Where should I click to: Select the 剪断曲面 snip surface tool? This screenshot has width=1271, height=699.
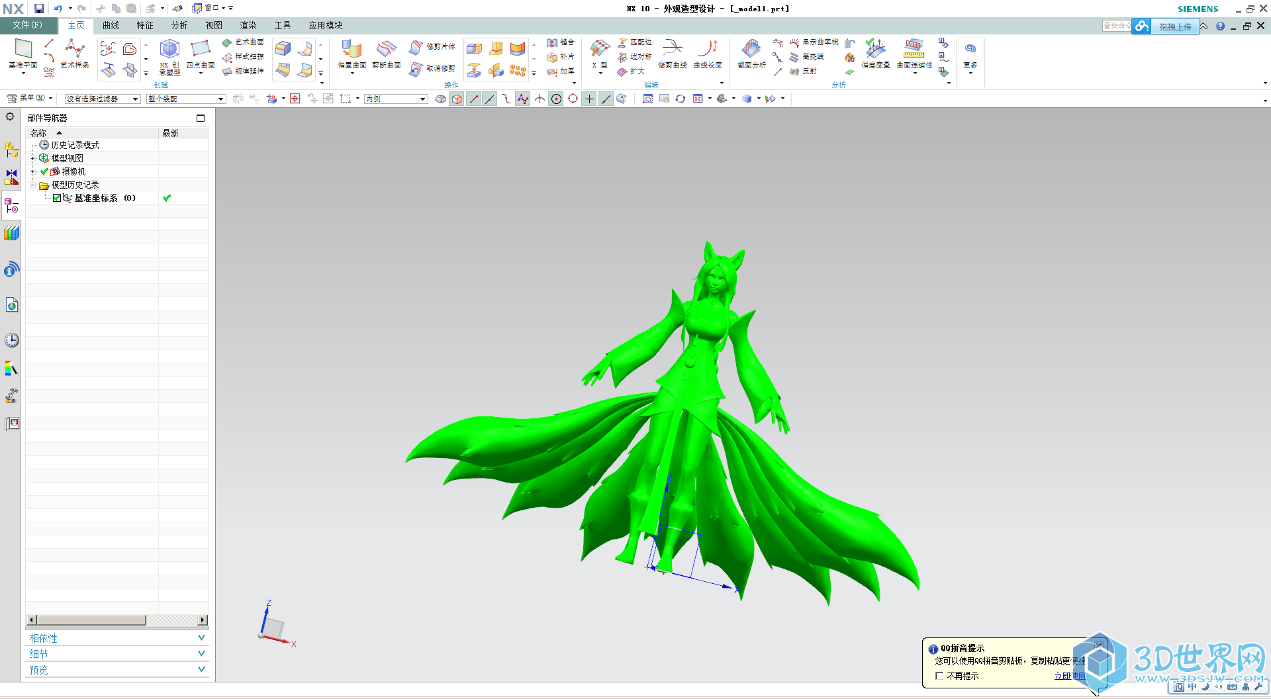pyautogui.click(x=387, y=54)
